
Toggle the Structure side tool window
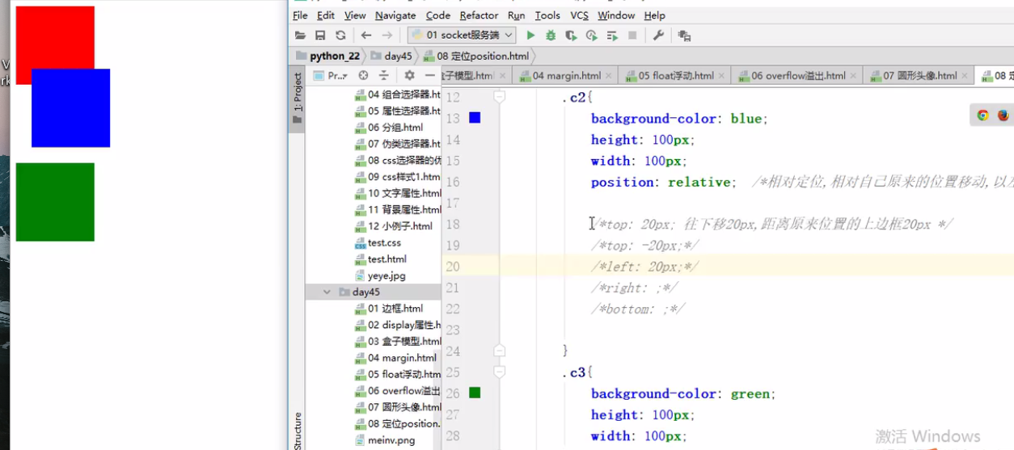click(297, 430)
